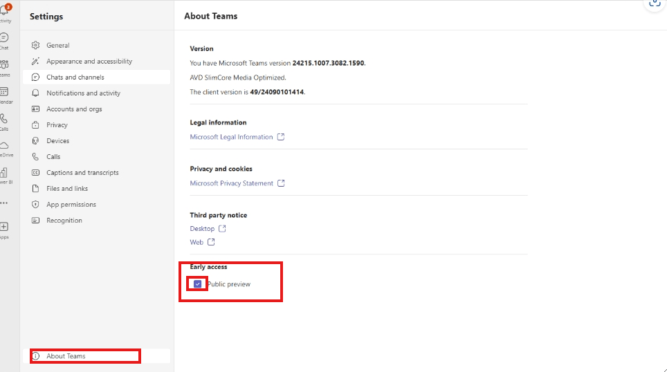Open the Calendar icon in left rail
The image size is (667, 372).
point(4,91)
